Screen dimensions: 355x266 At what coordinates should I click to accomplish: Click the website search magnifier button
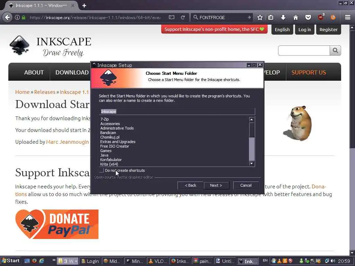coord(335,51)
